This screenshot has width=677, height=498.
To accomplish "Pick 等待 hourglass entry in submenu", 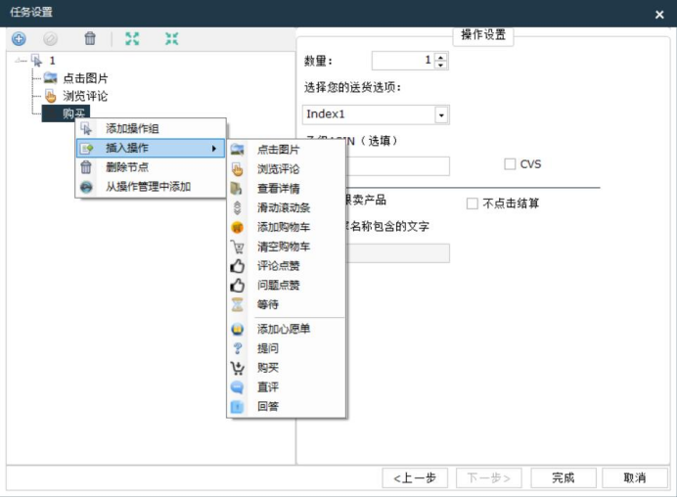I will coord(268,304).
